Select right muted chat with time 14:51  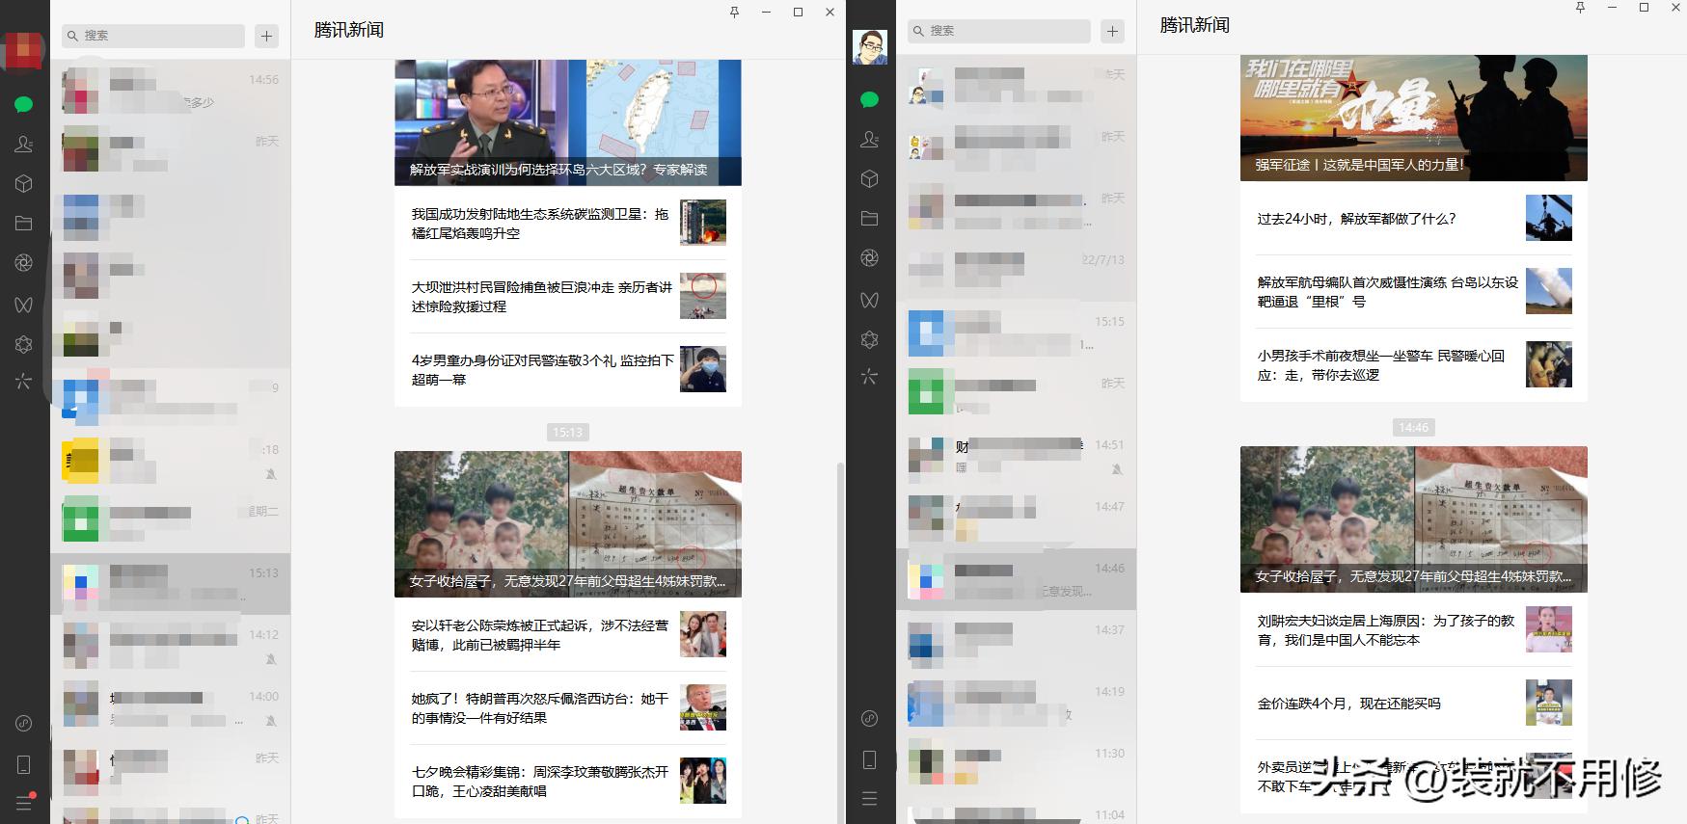coord(1017,456)
